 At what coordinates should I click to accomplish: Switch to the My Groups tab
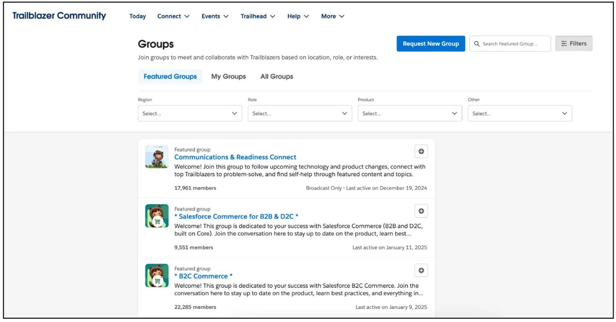pyautogui.click(x=229, y=76)
